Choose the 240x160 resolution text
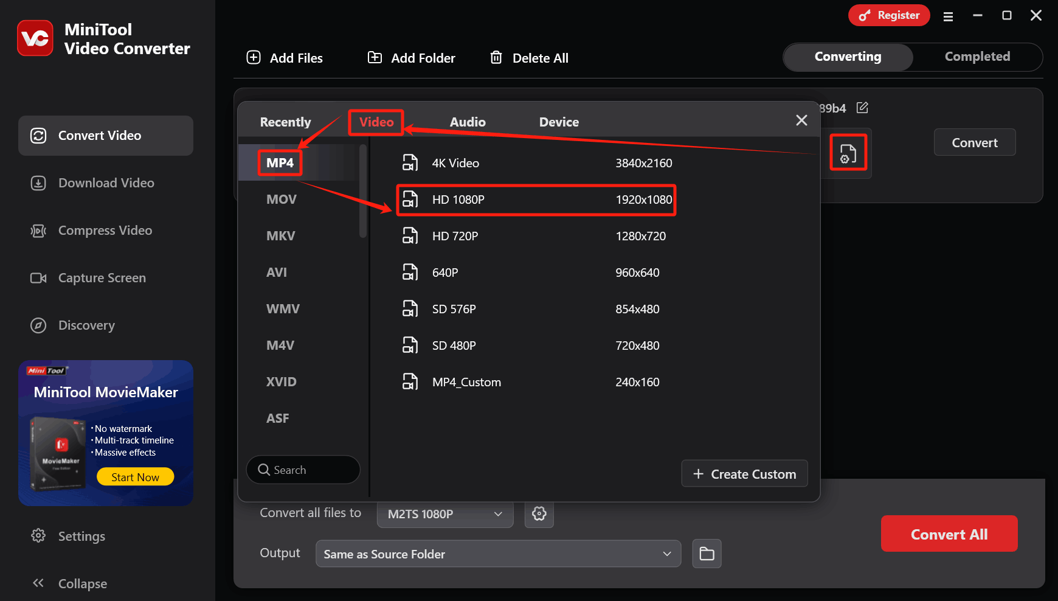The image size is (1058, 601). click(637, 382)
